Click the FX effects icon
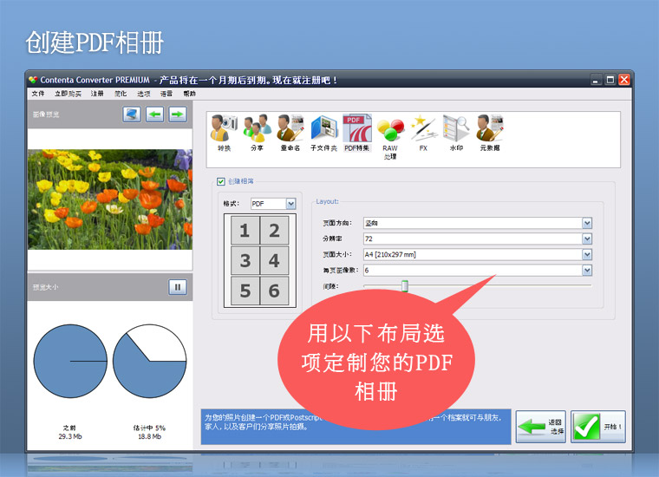Image resolution: width=659 pixels, height=477 pixels. click(422, 130)
